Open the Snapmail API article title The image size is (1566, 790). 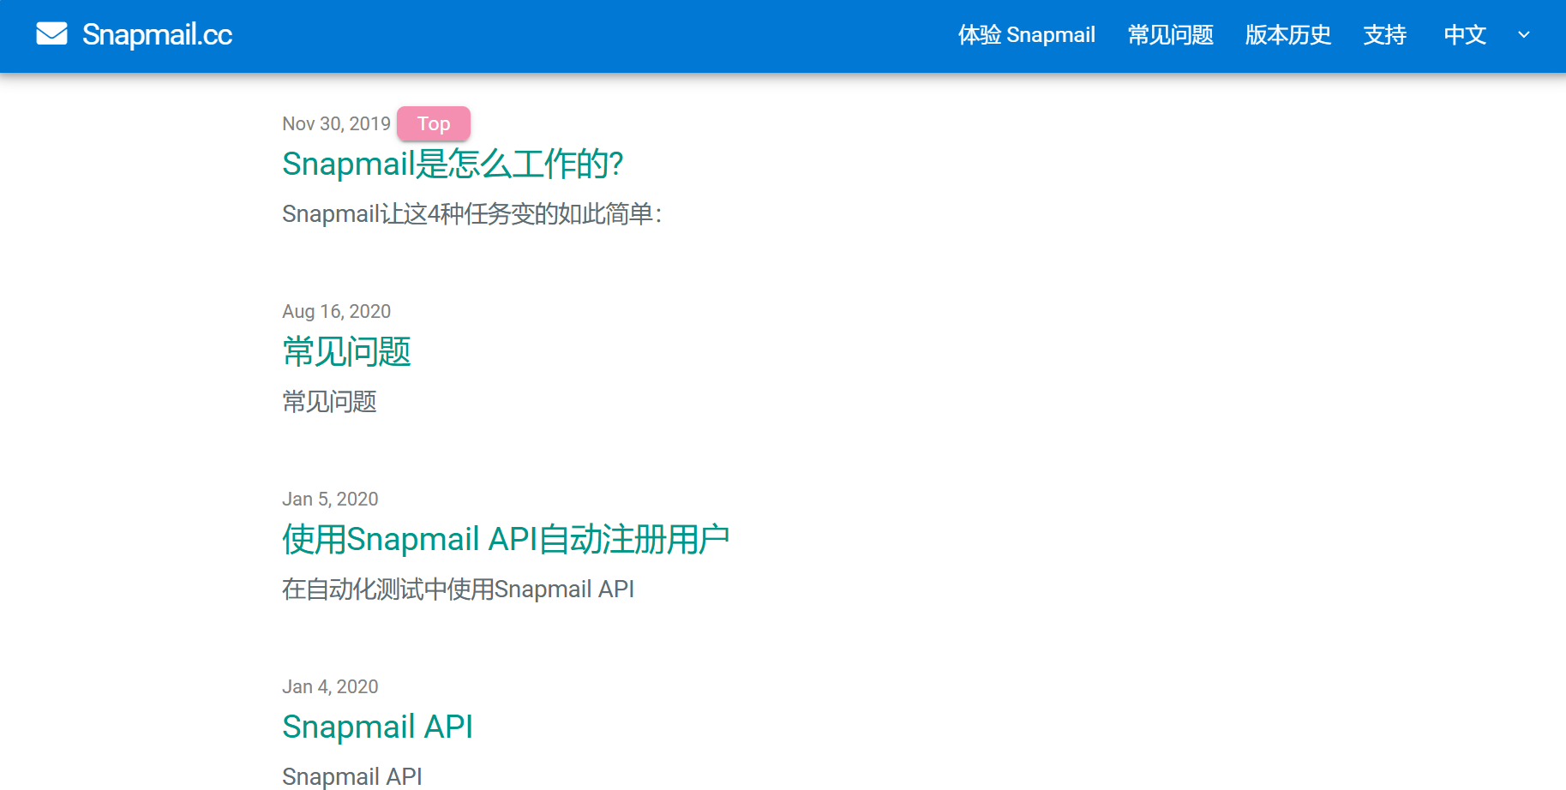[x=377, y=727]
